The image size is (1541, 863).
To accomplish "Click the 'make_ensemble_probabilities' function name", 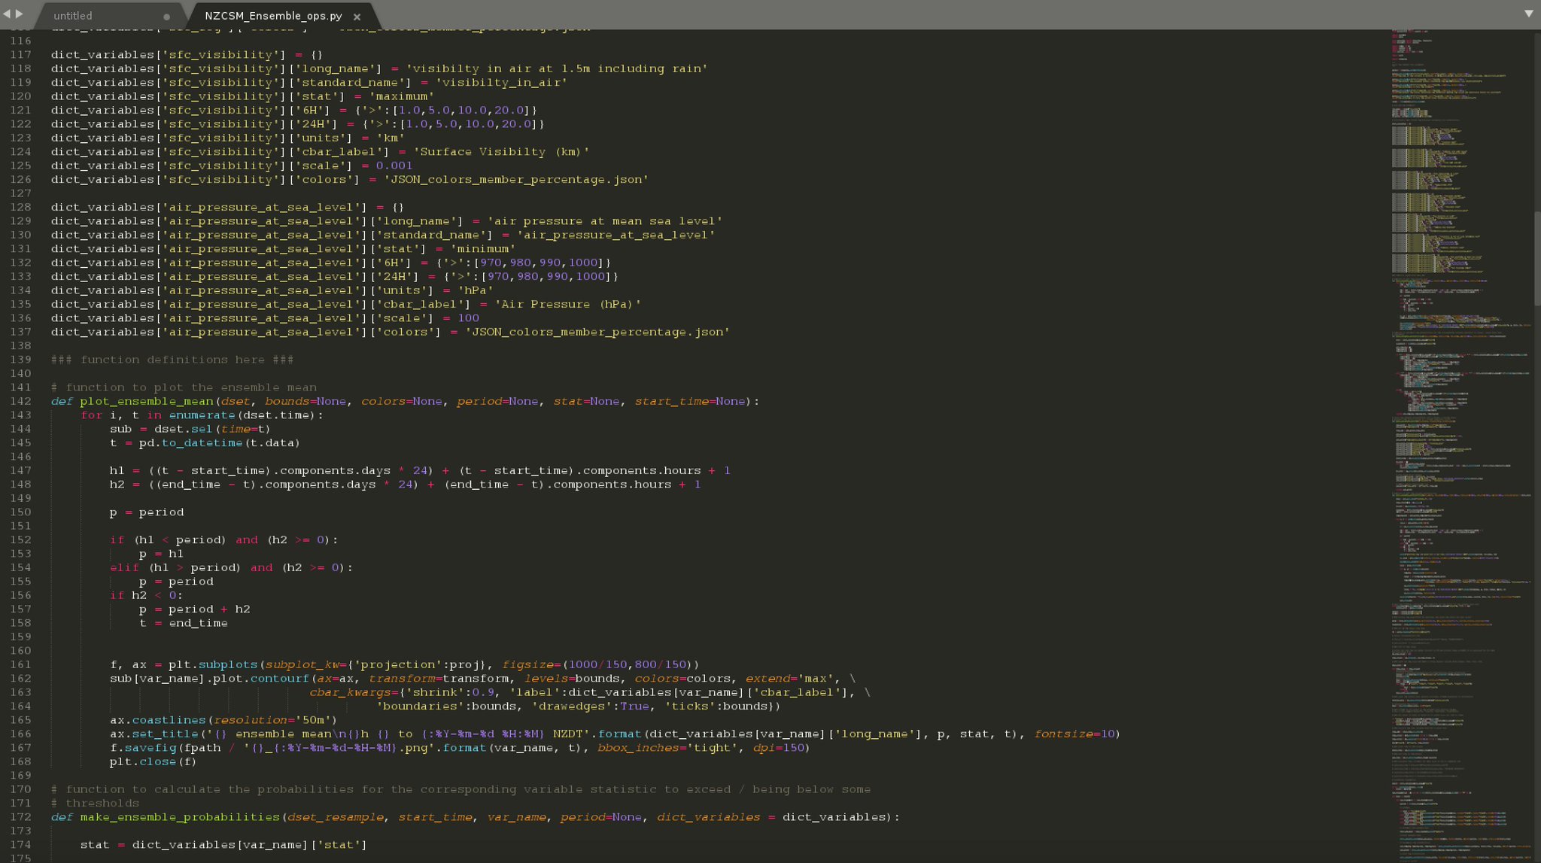I will [180, 817].
